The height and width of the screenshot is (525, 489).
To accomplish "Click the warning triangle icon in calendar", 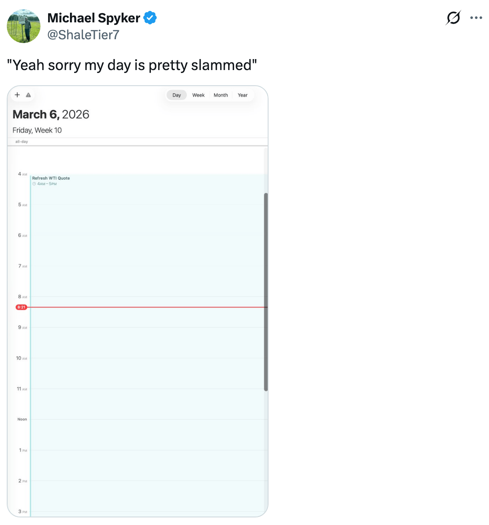I will [28, 95].
